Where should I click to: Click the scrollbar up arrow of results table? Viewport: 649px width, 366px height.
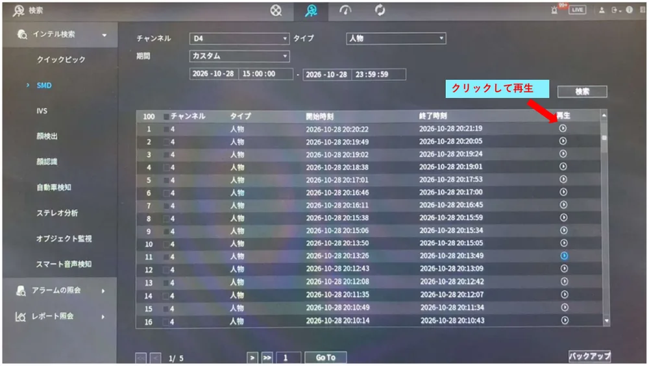(x=604, y=116)
